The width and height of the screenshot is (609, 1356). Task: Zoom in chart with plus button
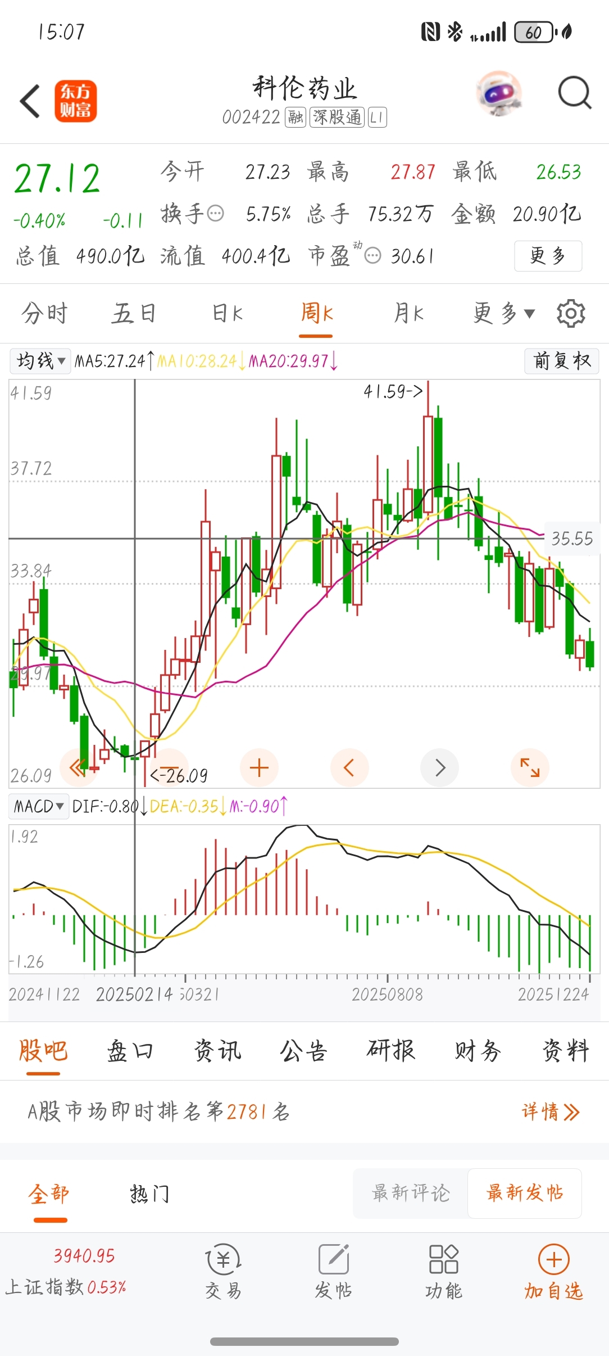pyautogui.click(x=259, y=767)
